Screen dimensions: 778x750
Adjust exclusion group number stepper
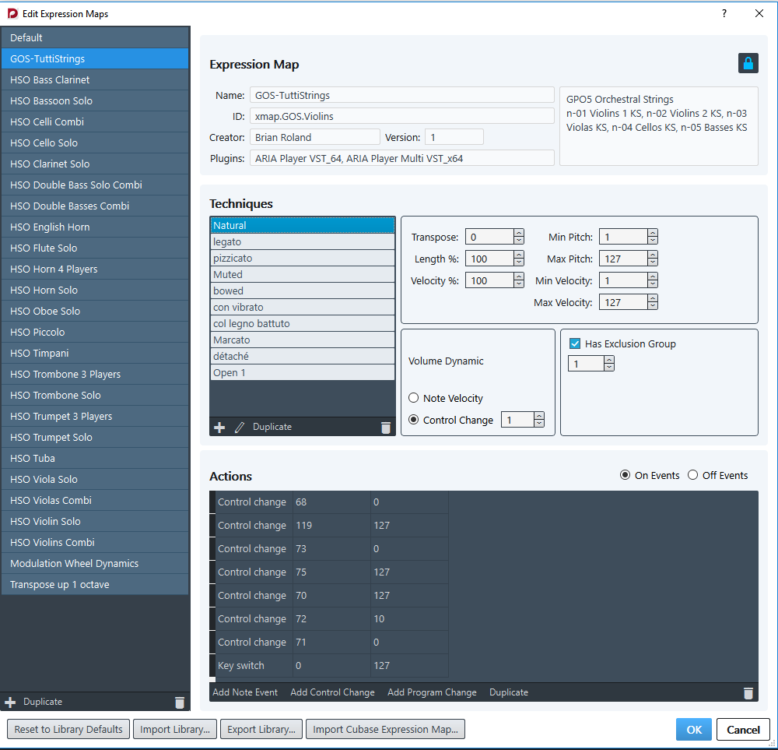tap(609, 364)
